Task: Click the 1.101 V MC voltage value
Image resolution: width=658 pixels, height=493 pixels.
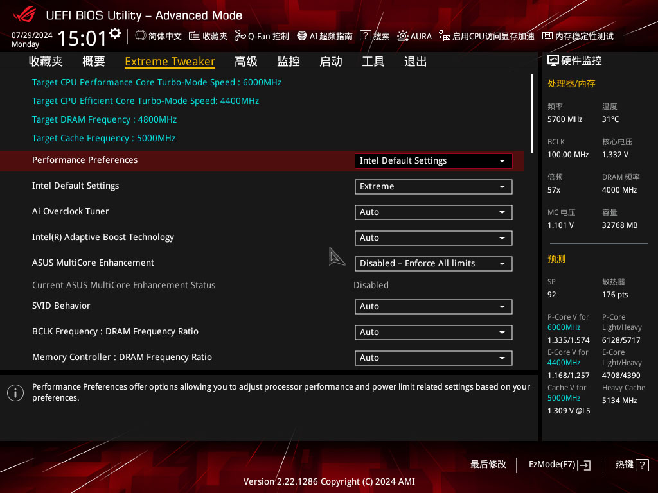Action: tap(560, 225)
